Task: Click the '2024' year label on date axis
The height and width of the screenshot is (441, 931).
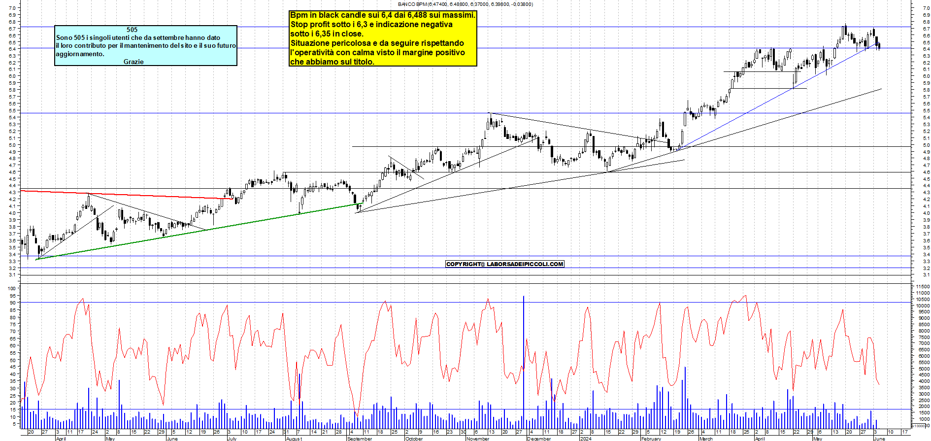Action: click(586, 439)
